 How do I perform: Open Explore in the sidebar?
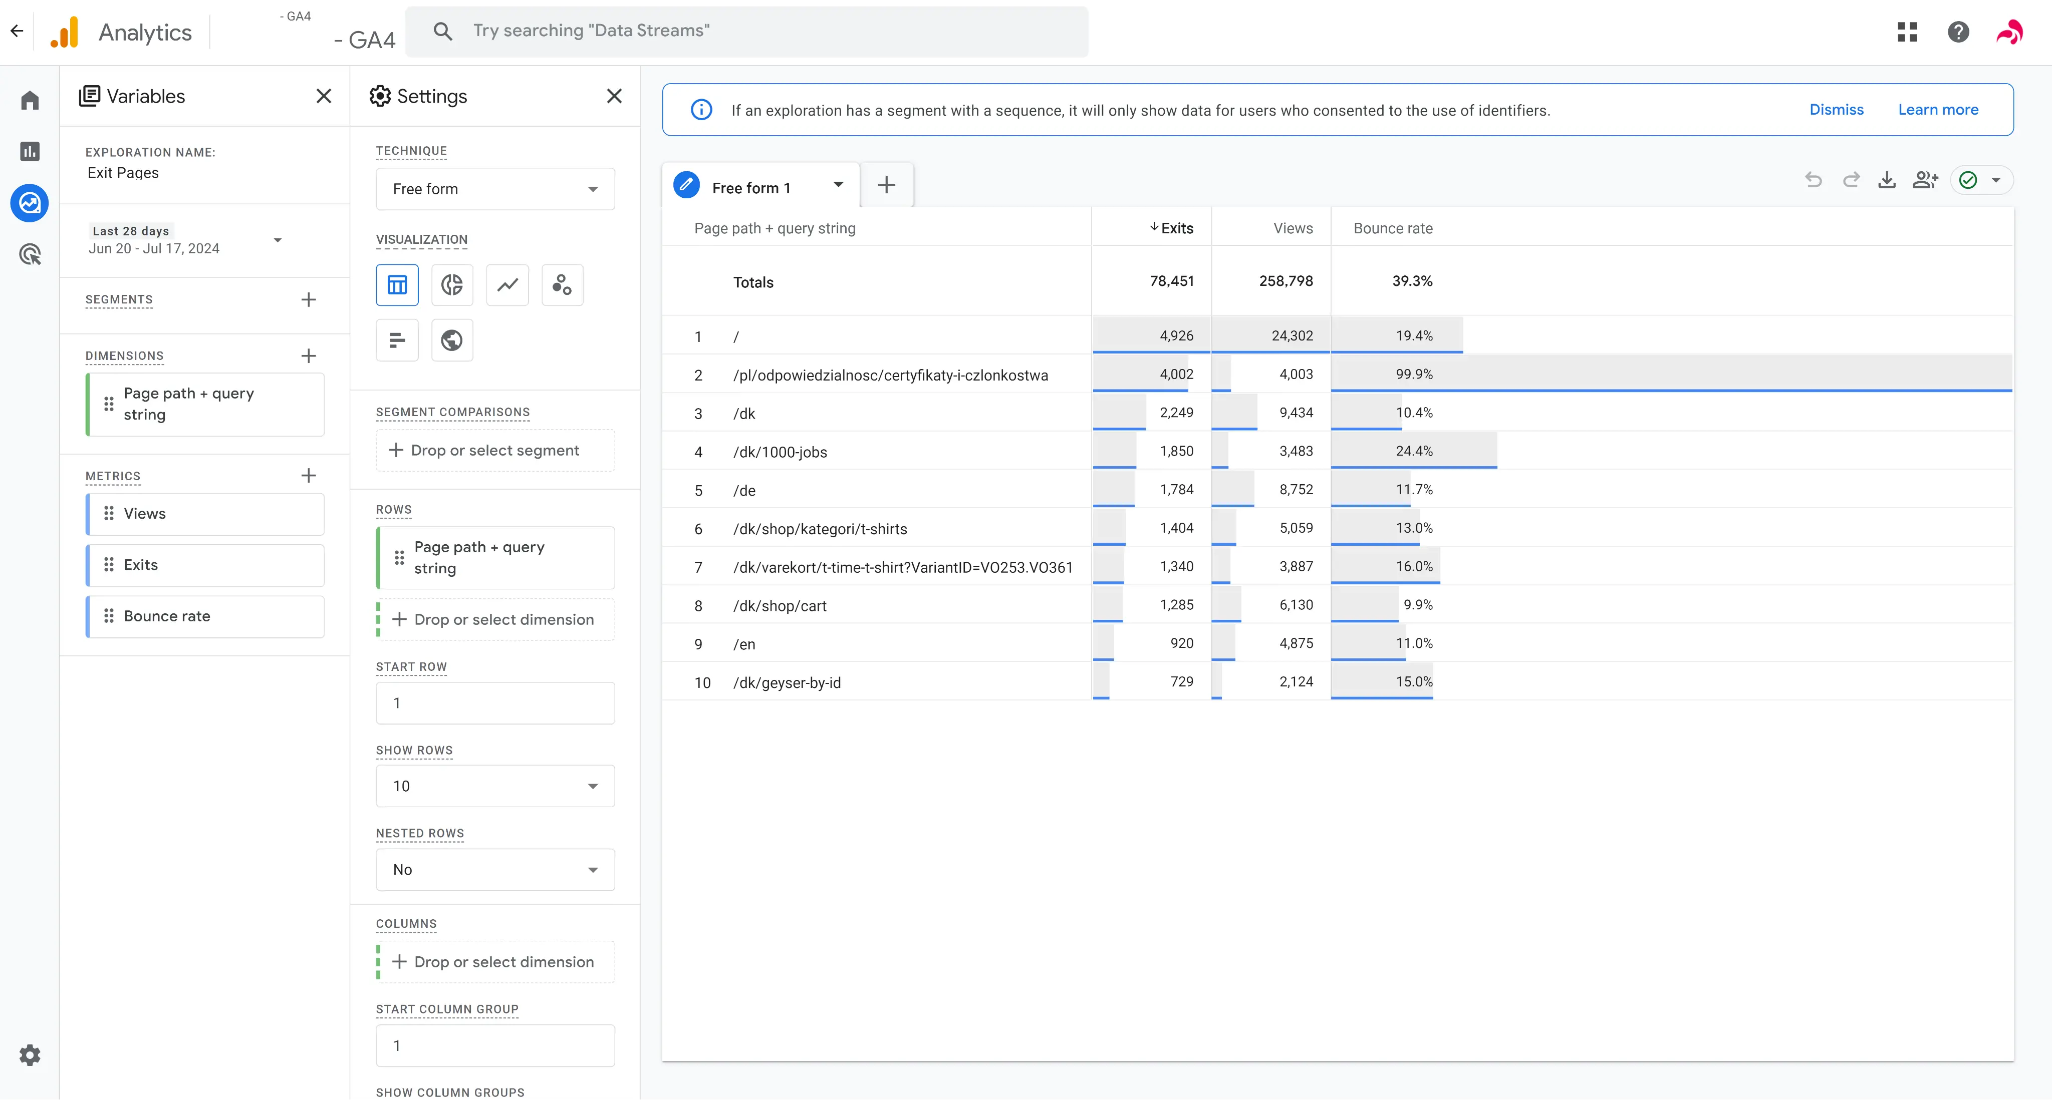[30, 203]
